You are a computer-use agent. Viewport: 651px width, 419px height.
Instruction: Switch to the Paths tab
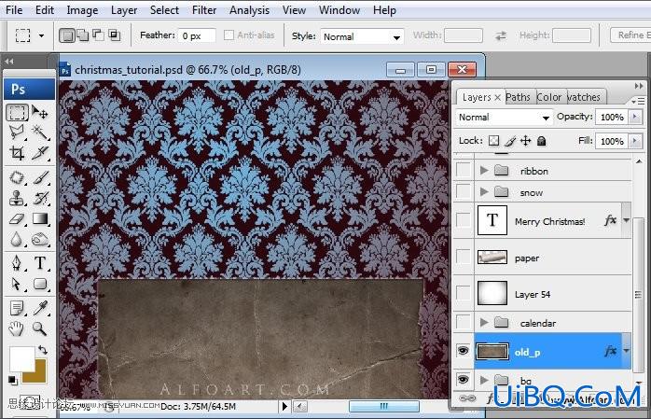[519, 97]
